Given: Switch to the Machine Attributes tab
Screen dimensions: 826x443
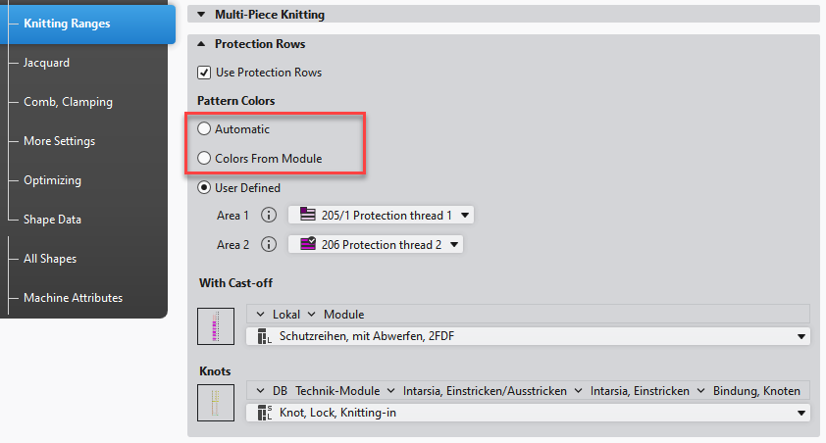Looking at the screenshot, I should (73, 298).
